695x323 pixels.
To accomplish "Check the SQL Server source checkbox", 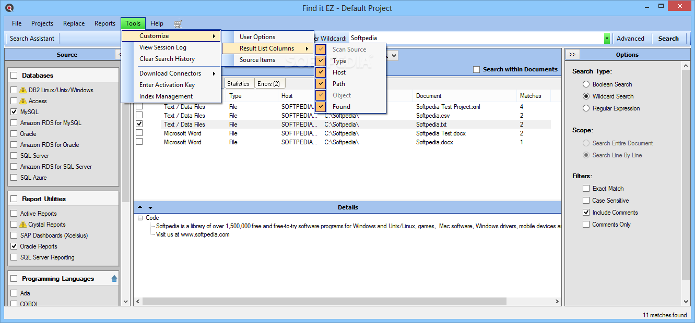I will click(14, 156).
